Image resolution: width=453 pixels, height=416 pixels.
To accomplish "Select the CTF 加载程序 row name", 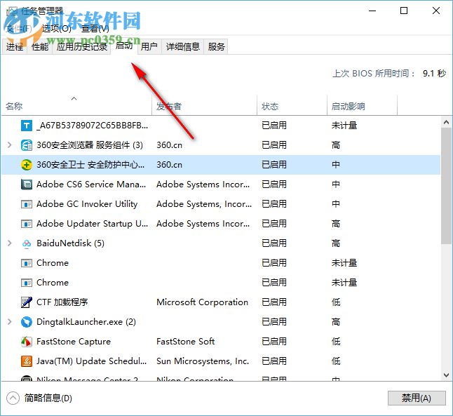I will [62, 302].
